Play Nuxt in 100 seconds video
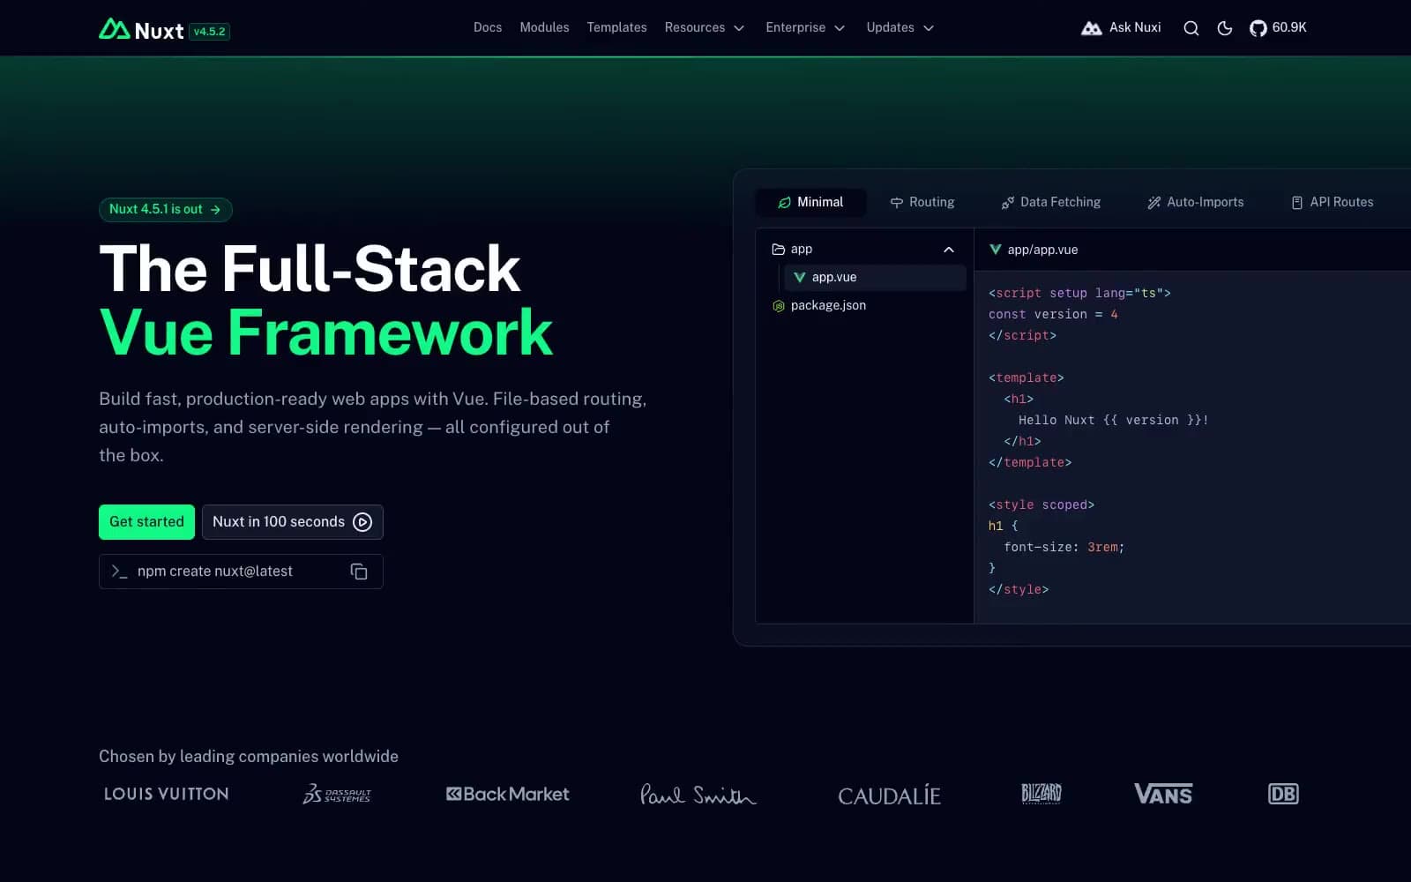The image size is (1411, 882). [x=293, y=522]
